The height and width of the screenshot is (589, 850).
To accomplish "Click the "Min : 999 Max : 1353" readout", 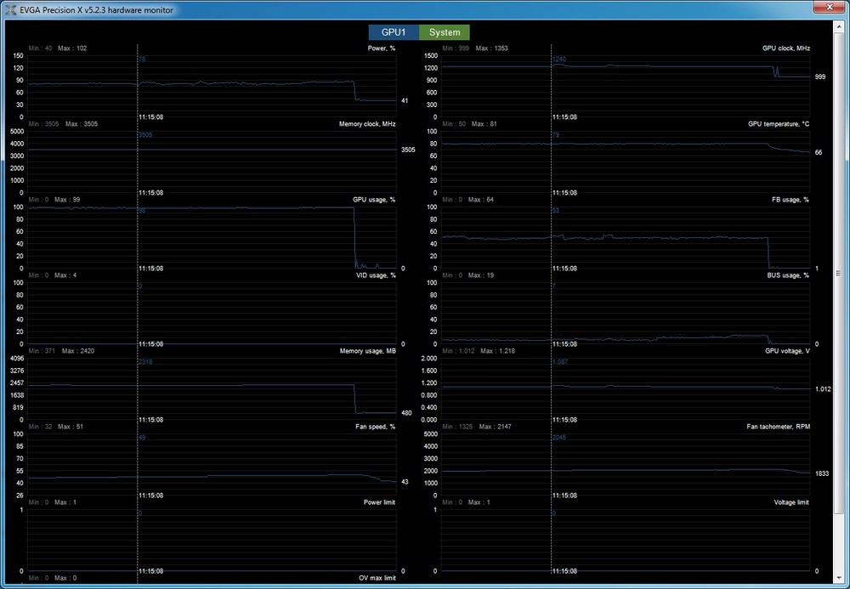I will [x=475, y=48].
